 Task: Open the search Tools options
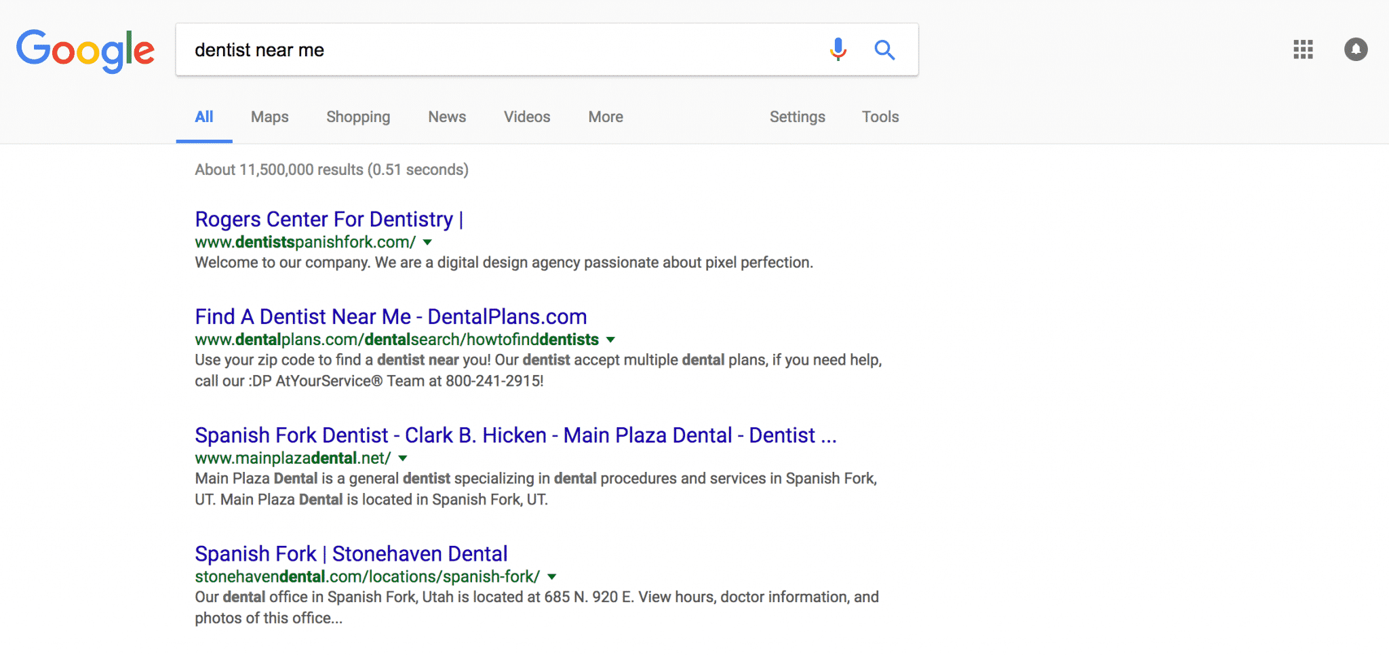tap(880, 117)
